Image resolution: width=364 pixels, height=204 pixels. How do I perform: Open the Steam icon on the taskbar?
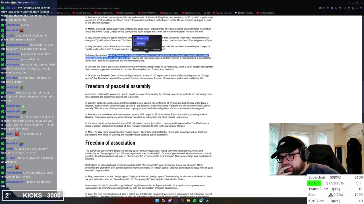click(207, 201)
